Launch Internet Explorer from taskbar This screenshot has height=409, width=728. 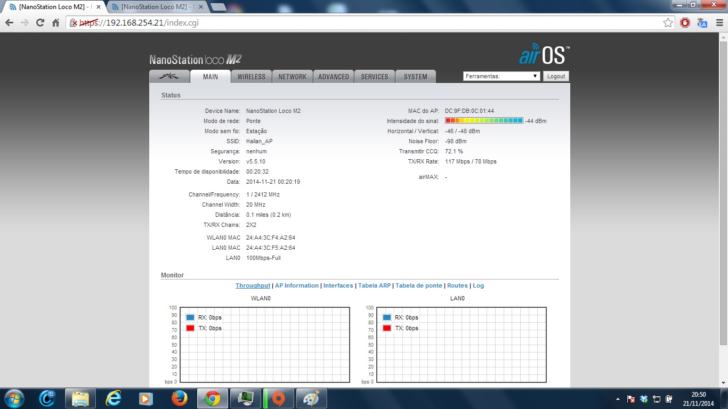(114, 398)
